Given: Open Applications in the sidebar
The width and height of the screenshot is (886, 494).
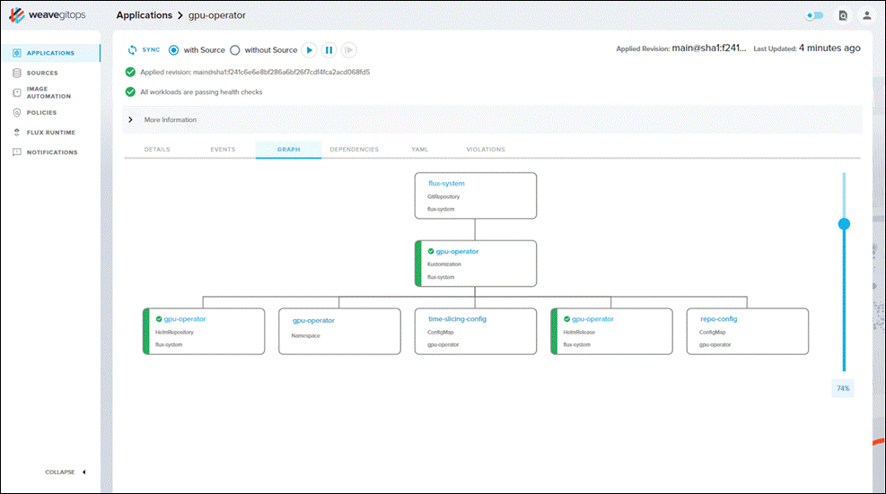Looking at the screenshot, I should click(50, 53).
